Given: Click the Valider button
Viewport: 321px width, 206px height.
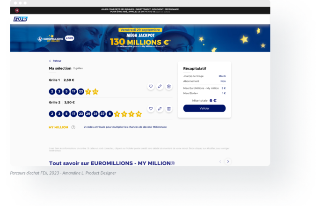Looking at the screenshot, I should coord(204,108).
